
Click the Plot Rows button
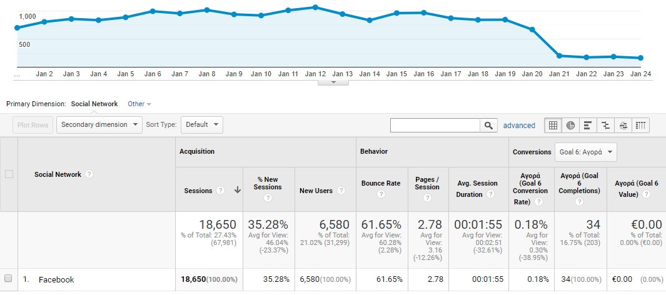[33, 124]
